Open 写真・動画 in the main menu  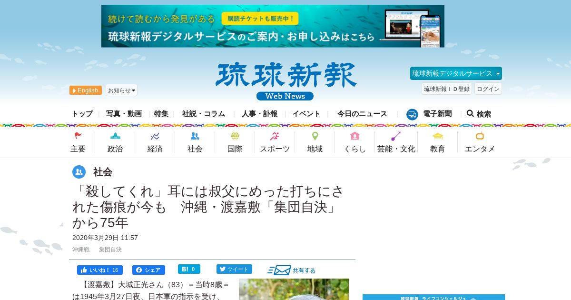(124, 114)
